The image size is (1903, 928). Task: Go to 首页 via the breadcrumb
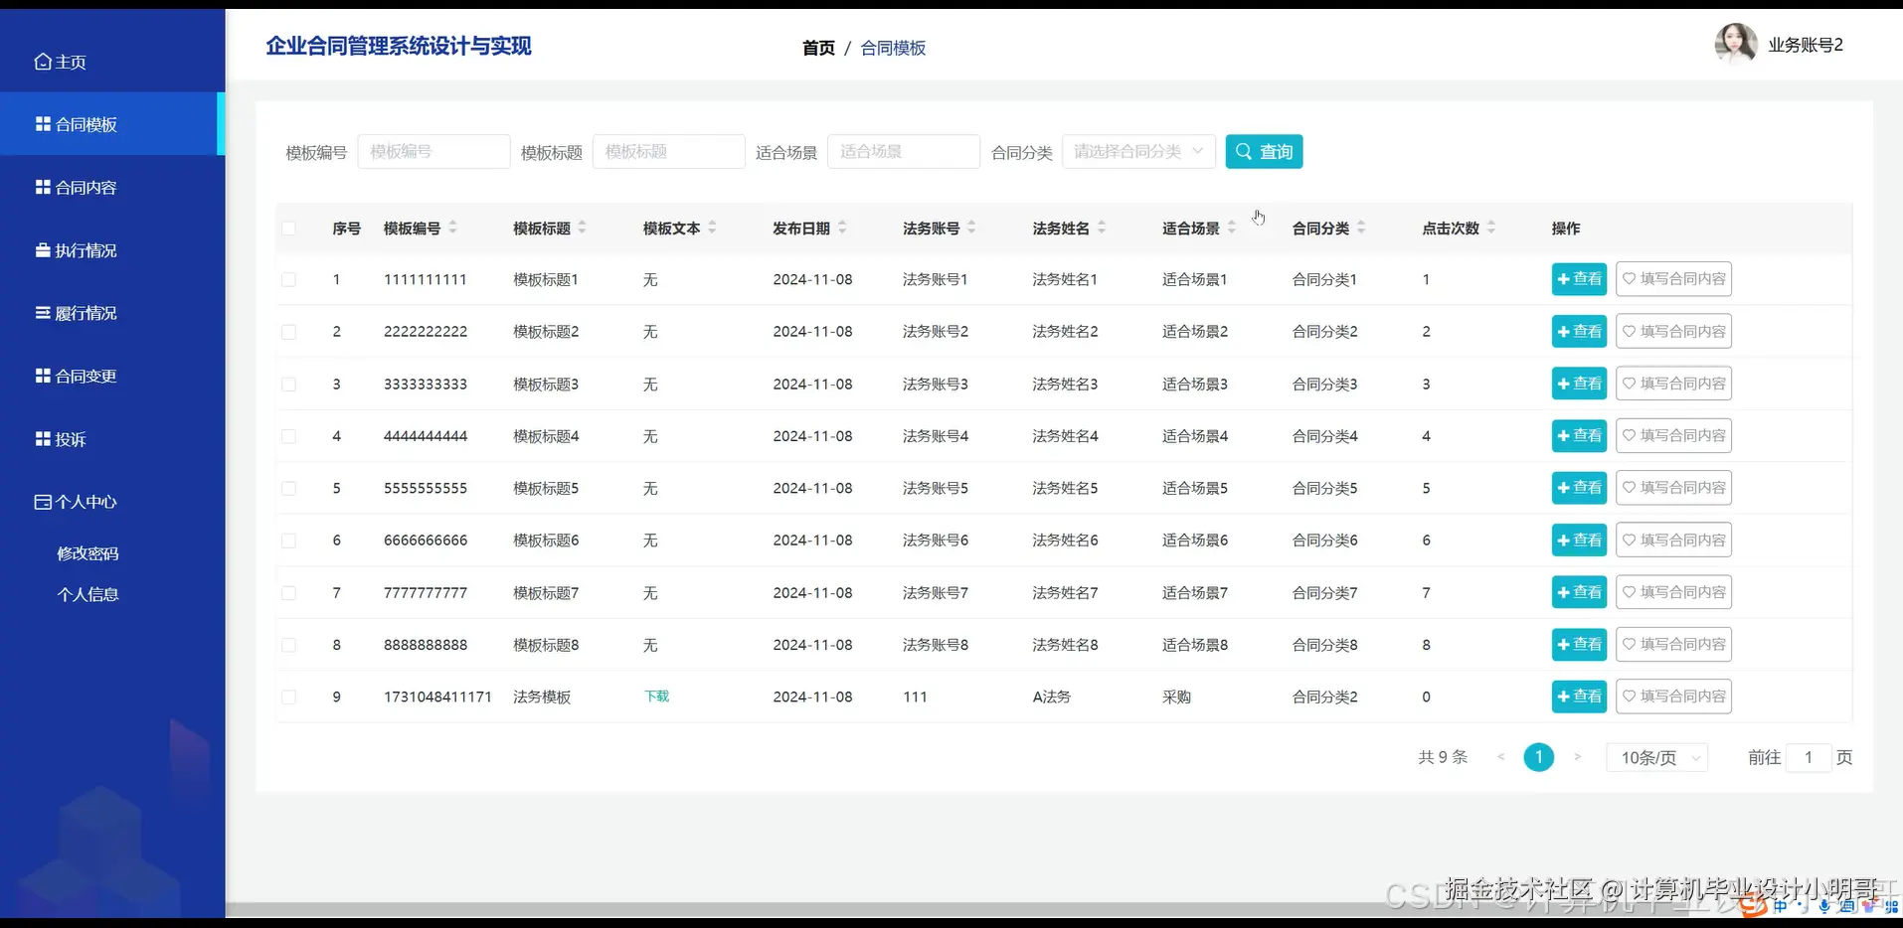pos(817,47)
